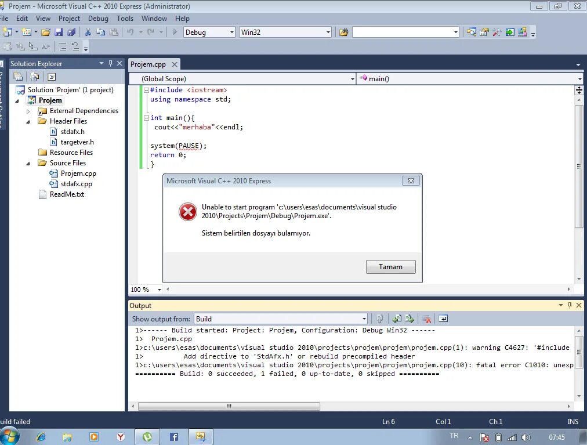Click the Tamam button in error dialog
This screenshot has height=445, width=587.
390,267
